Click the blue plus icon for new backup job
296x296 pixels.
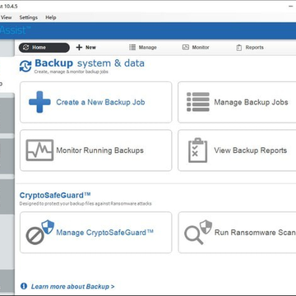point(39,102)
